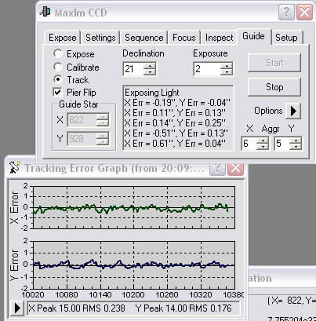316x321 pixels.
Task: Select the Track radio button
Action: (57, 79)
